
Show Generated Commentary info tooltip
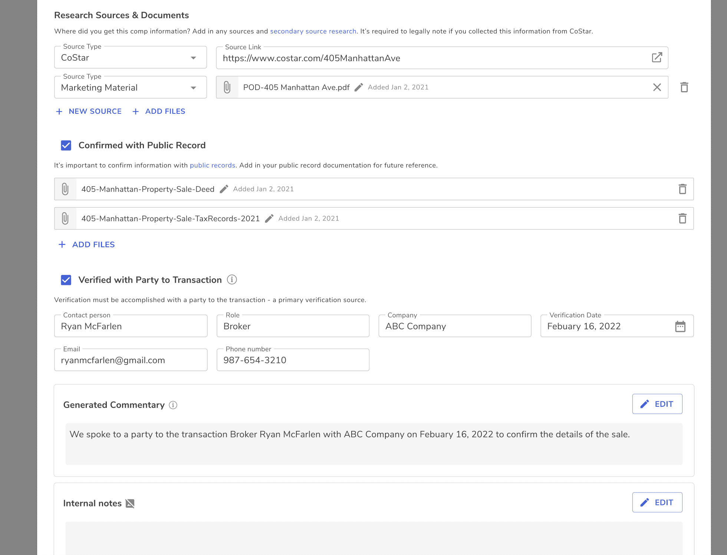(173, 405)
